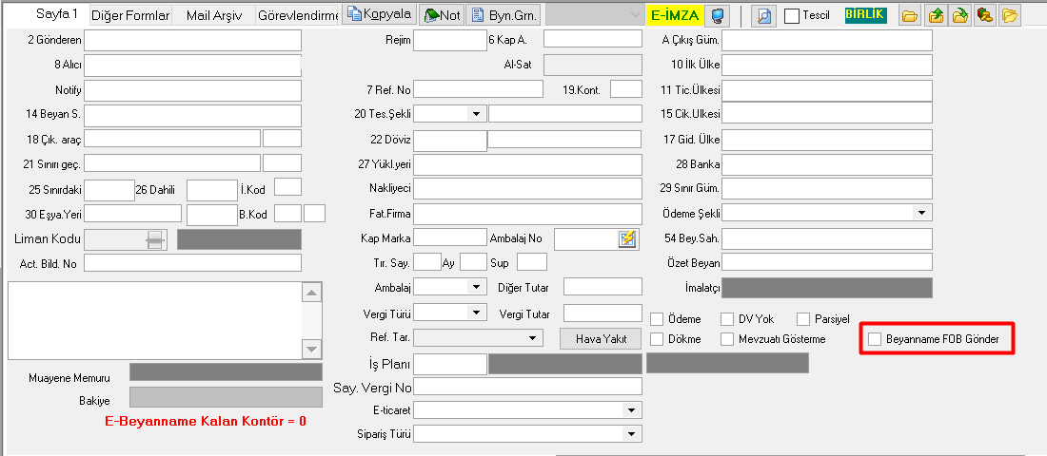Viewport: 1047px width, 456px height.
Task: Open the 20 Tes.Şekli dropdown
Action: (476, 114)
